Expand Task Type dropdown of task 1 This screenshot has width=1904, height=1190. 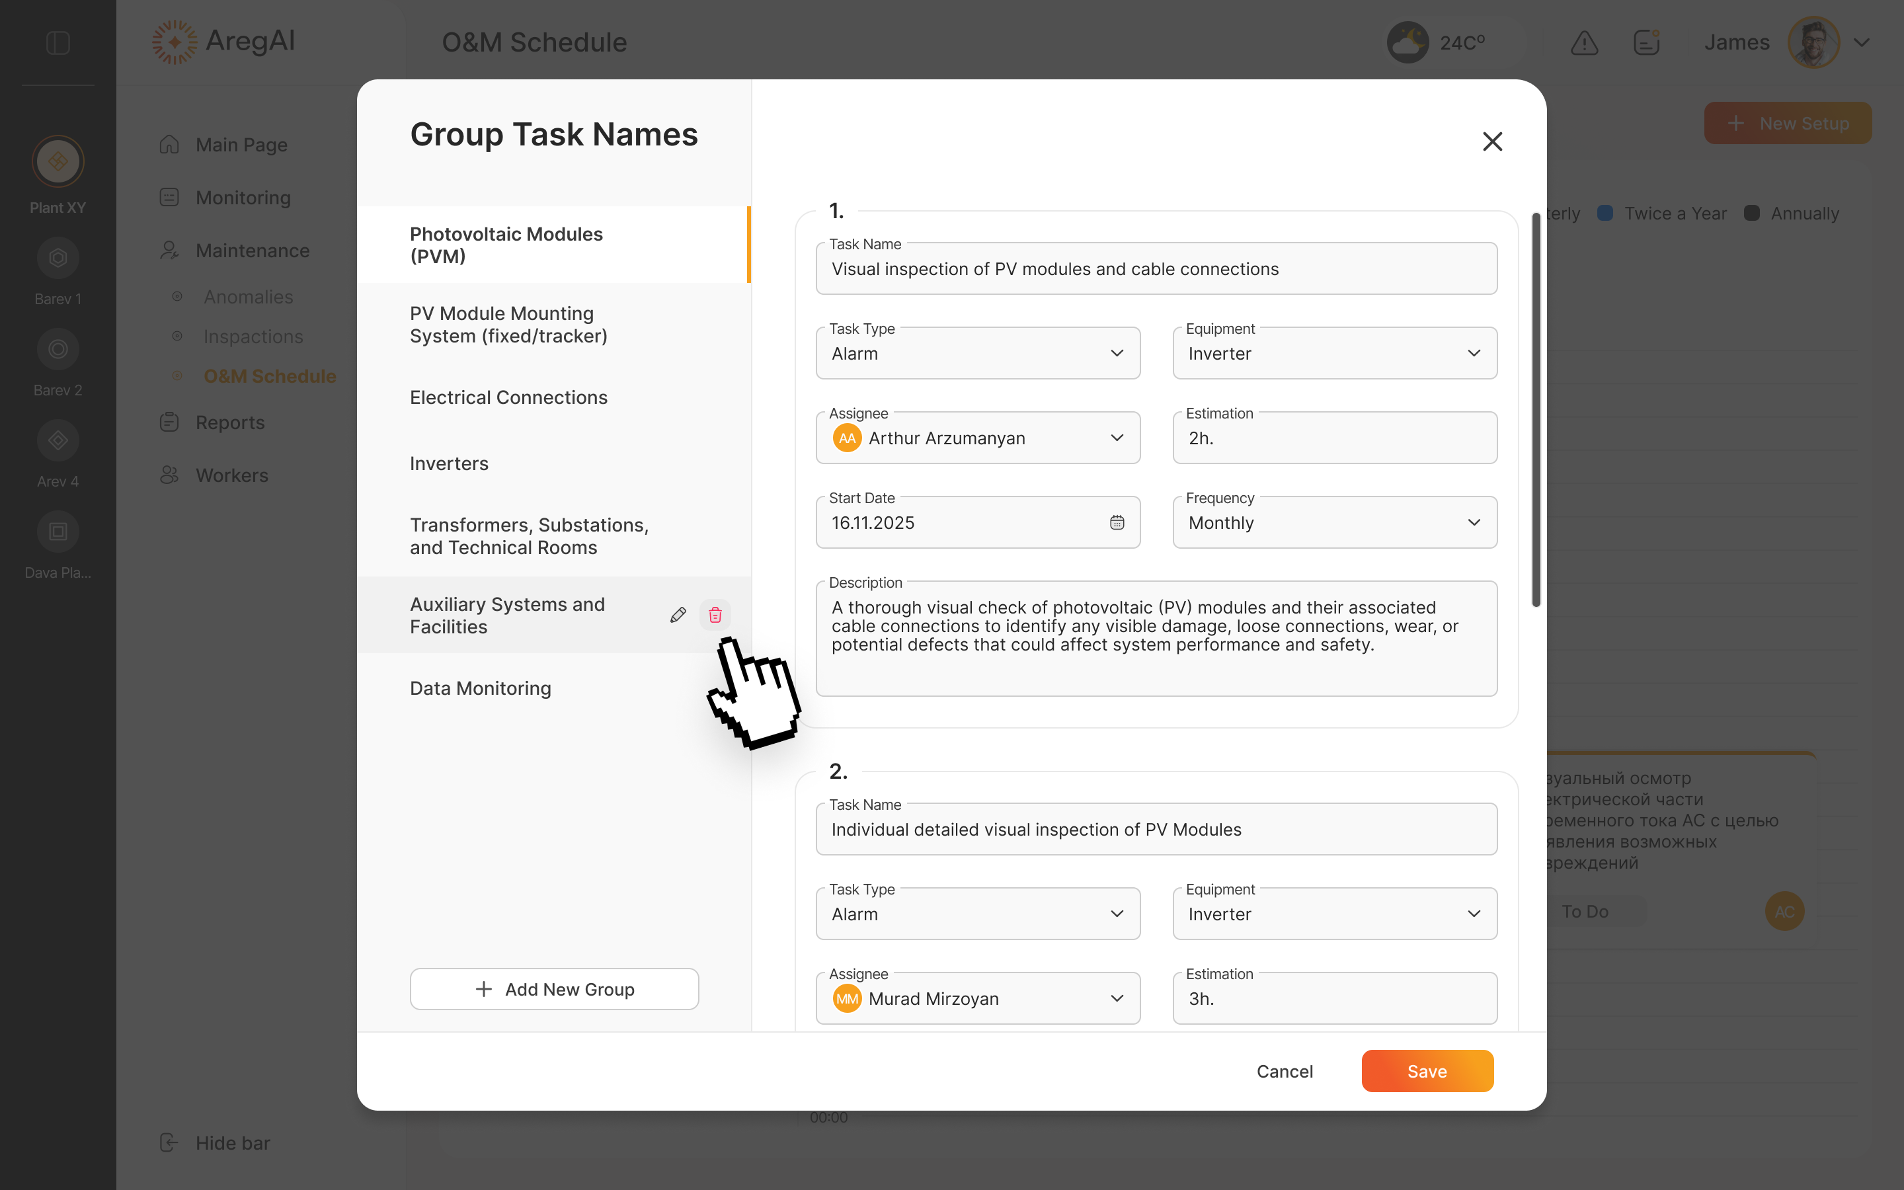point(977,354)
